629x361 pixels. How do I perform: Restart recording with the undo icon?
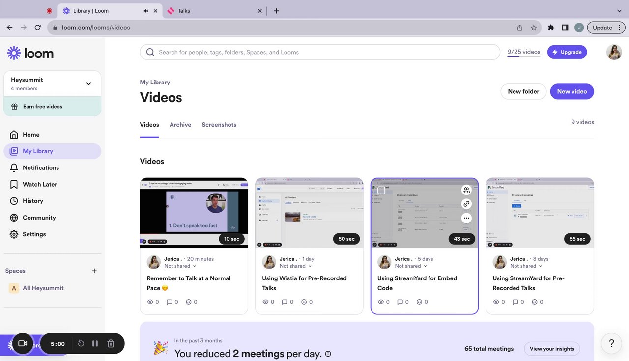[x=81, y=344]
